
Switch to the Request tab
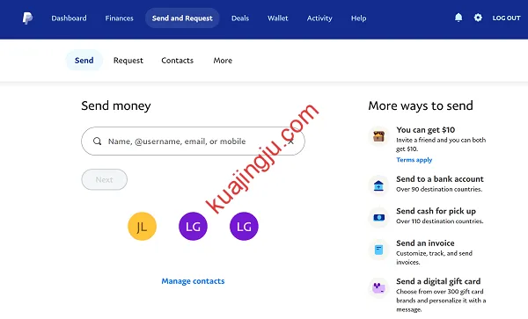click(128, 61)
